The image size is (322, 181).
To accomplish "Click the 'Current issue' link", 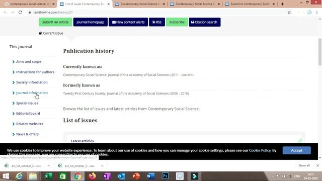I will pyautogui.click(x=51, y=33).
